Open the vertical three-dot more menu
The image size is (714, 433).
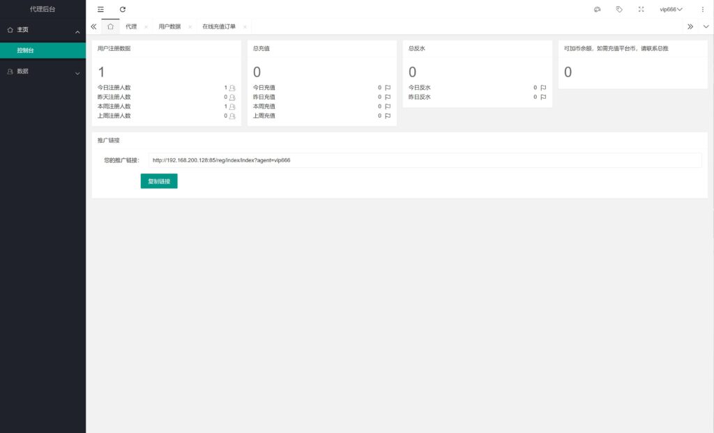coord(702,9)
